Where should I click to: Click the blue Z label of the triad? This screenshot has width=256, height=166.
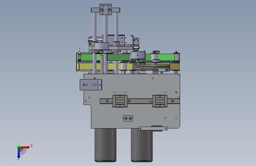[x=19, y=159]
